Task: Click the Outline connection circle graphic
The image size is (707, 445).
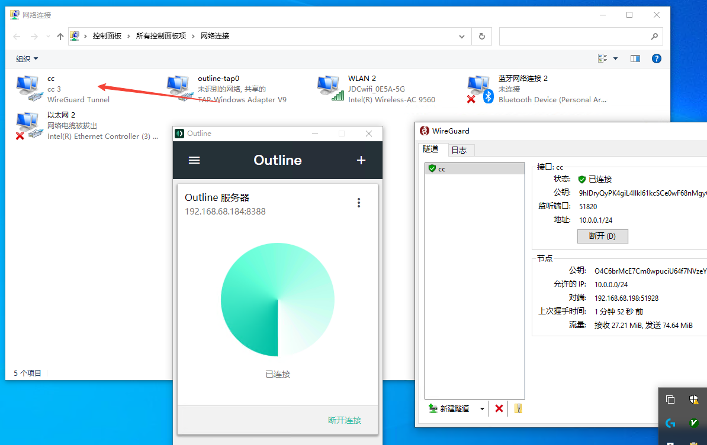Action: [277, 300]
